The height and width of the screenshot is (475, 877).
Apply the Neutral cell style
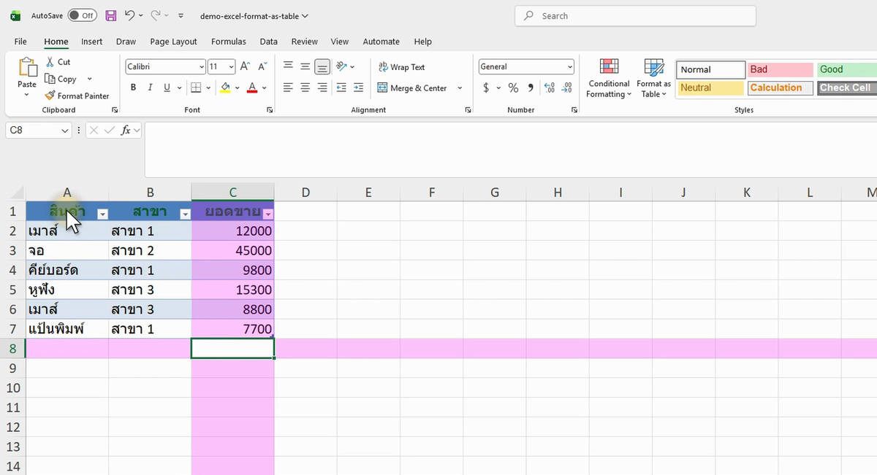pyautogui.click(x=711, y=88)
